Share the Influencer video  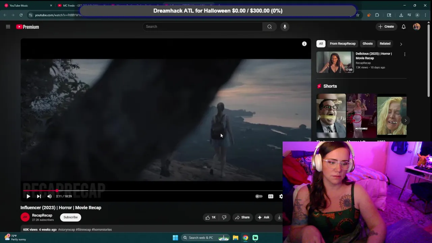click(242, 217)
